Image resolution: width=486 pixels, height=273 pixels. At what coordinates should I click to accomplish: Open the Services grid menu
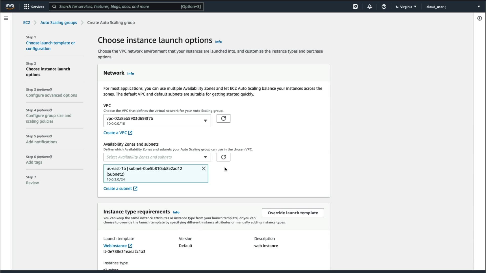tap(34, 7)
